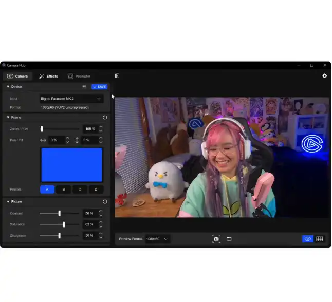Collapse the Device section
332x302 pixels.
[8, 87]
